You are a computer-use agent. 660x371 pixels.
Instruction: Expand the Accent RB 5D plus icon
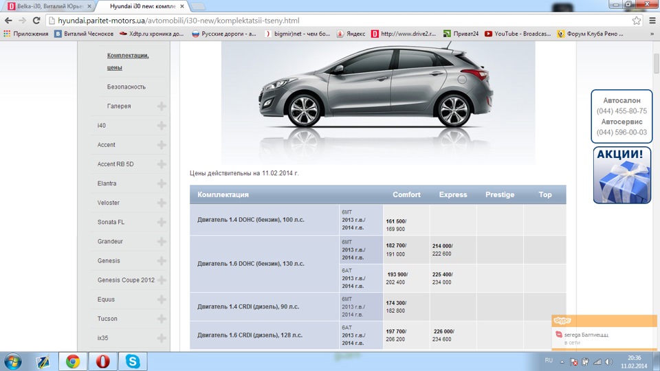162,164
